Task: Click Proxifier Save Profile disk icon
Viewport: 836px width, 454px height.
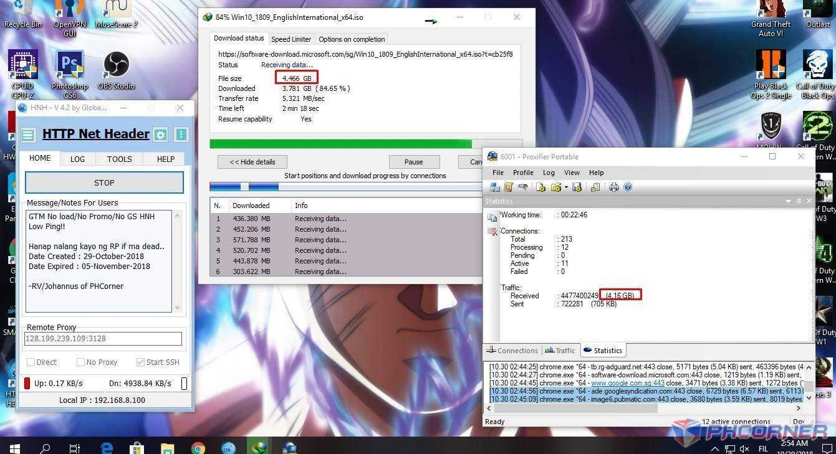Action: tap(577, 187)
